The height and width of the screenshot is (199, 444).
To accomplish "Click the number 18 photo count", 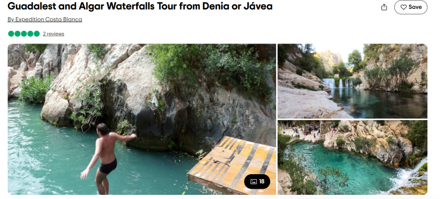I will pyautogui.click(x=262, y=181).
